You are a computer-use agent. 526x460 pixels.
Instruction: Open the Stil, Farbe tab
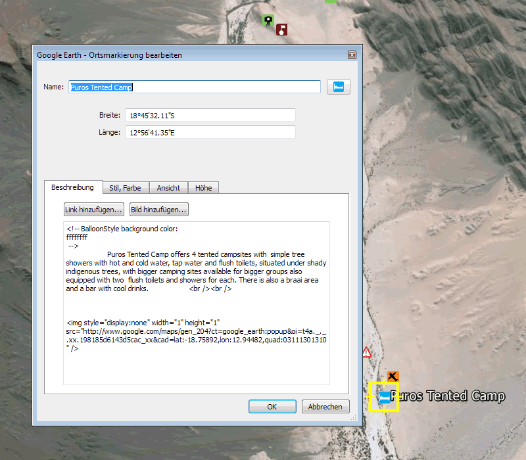[x=125, y=188]
